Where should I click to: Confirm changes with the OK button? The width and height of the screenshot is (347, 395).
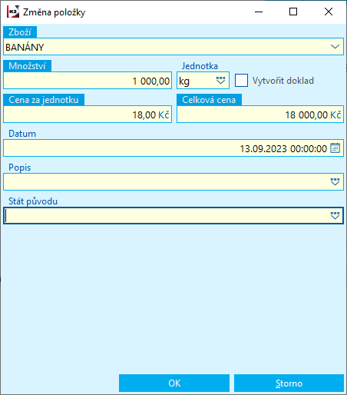(x=174, y=383)
